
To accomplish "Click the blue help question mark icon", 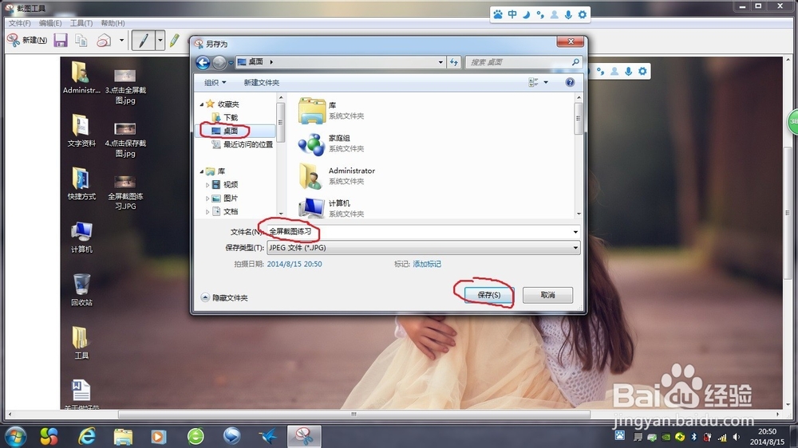I will 570,82.
